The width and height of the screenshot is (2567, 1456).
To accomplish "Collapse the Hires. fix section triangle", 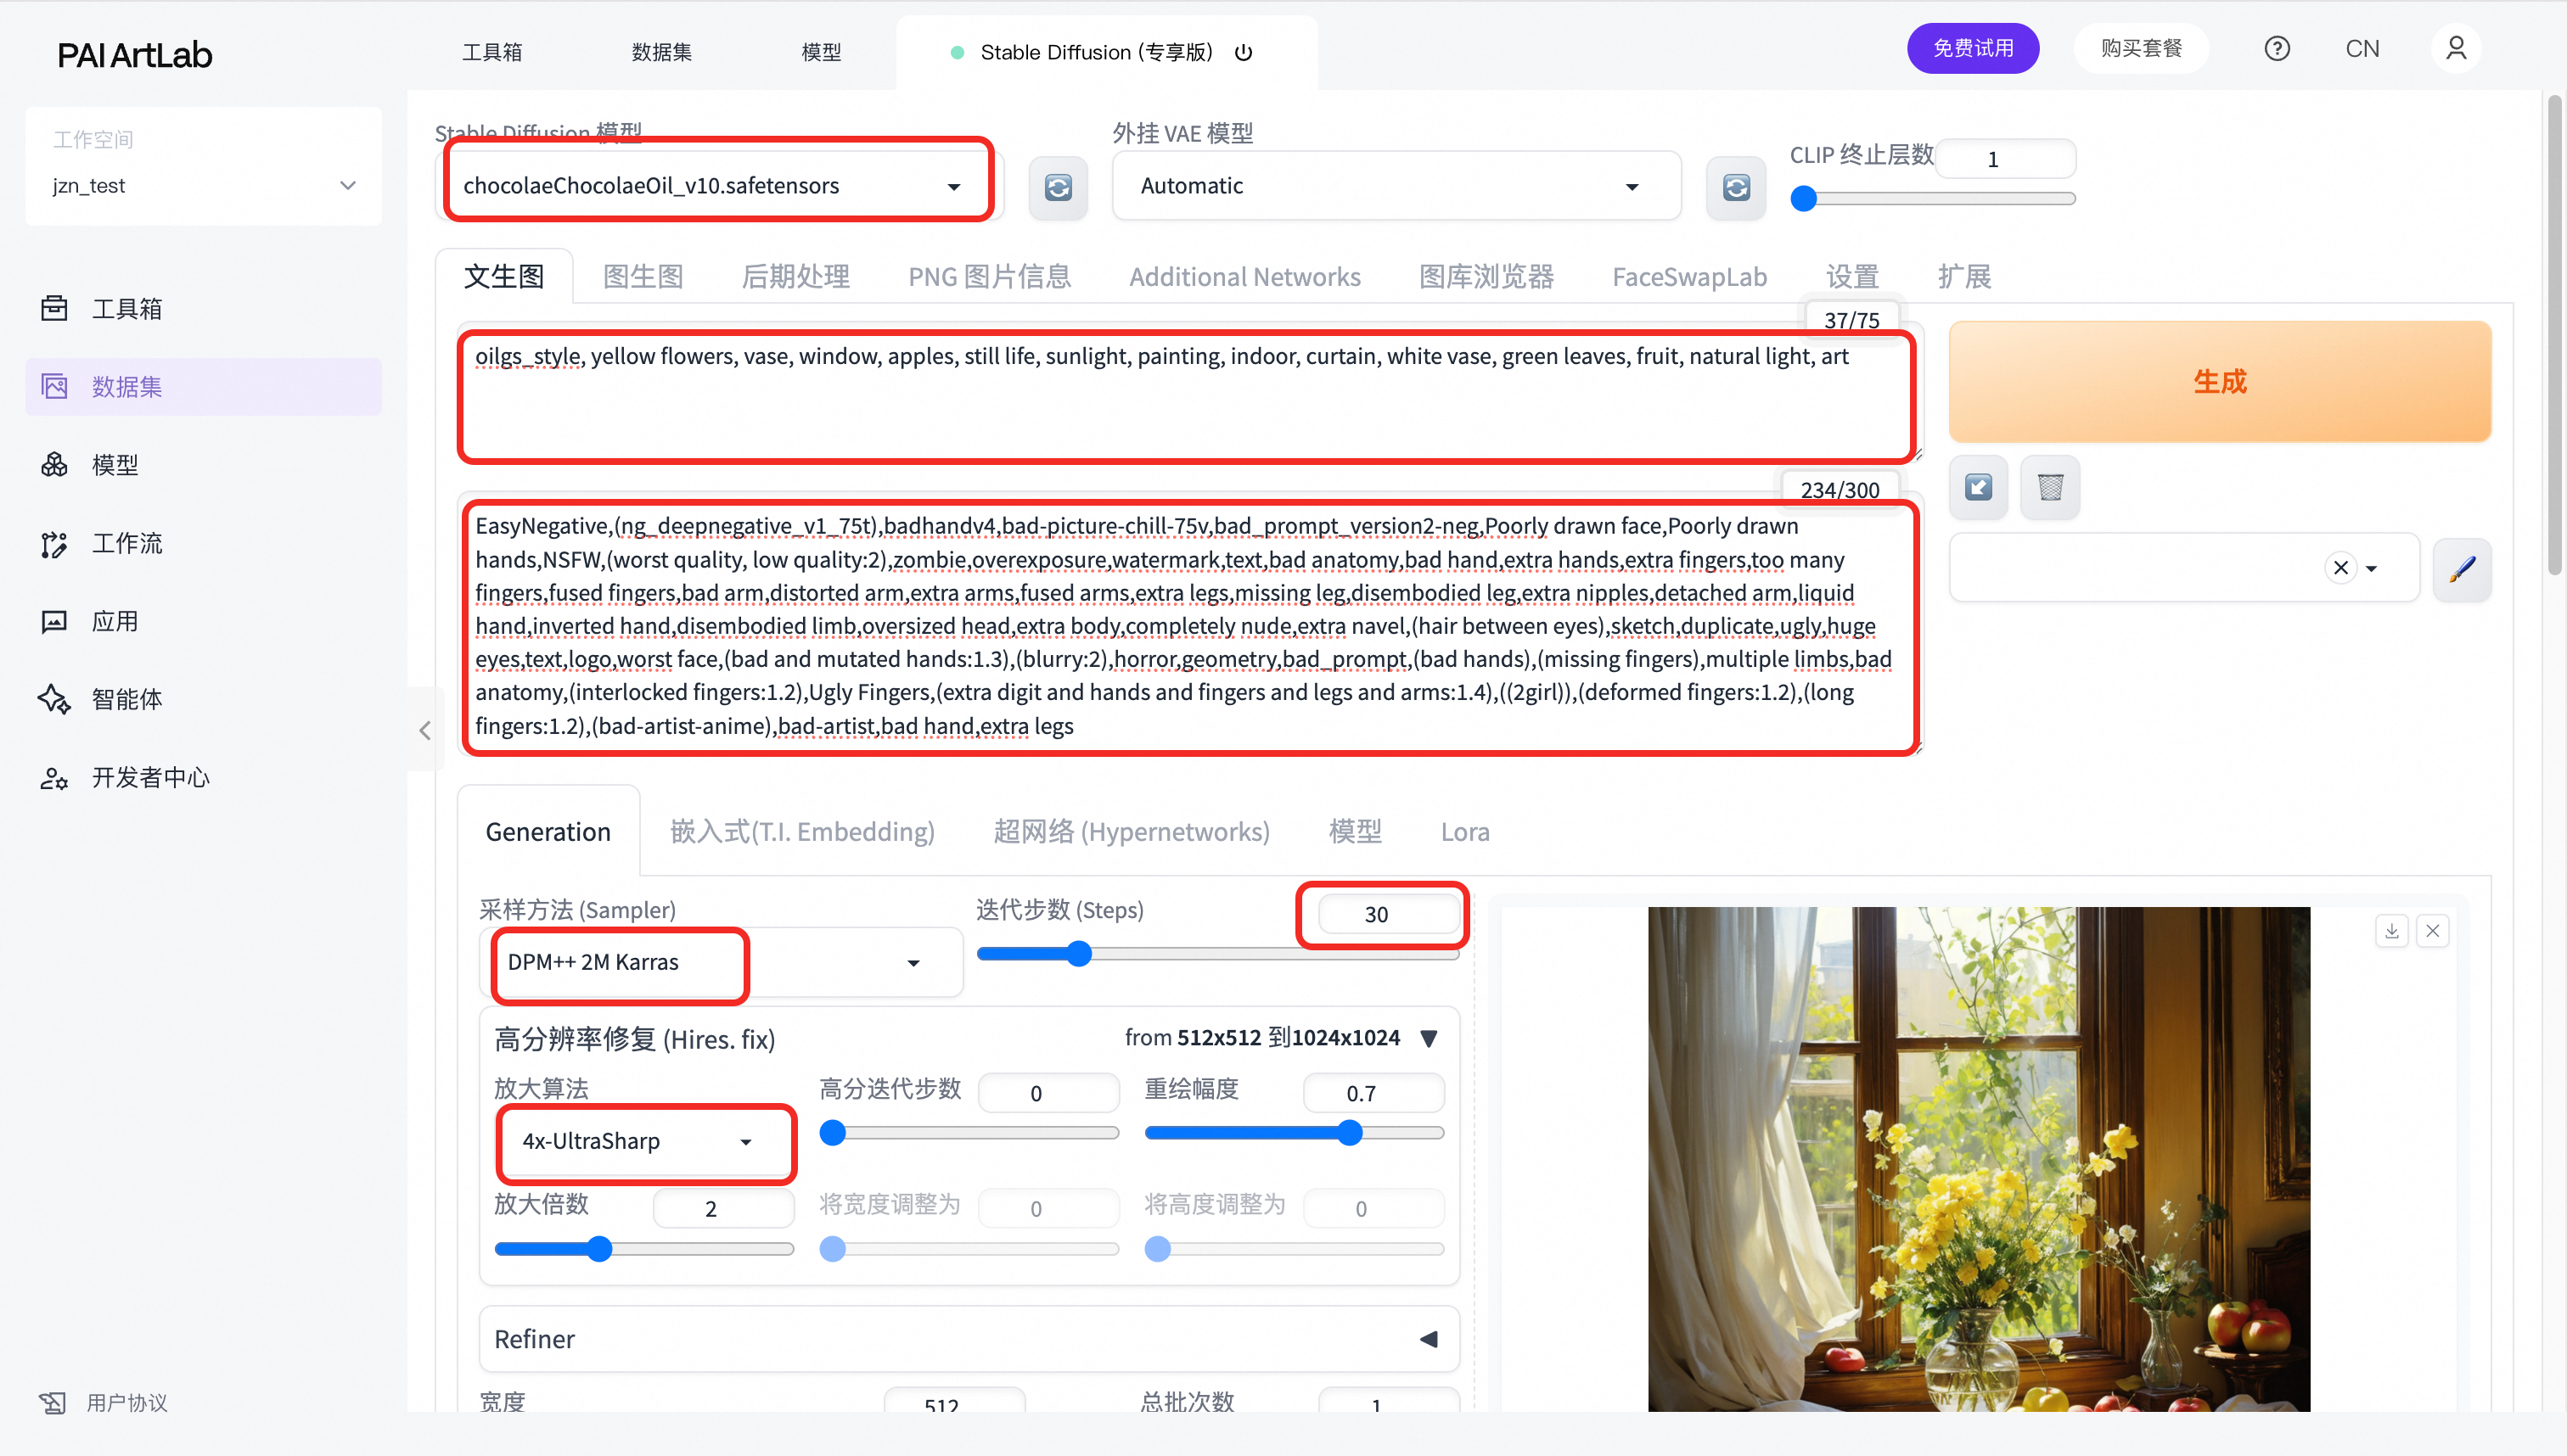I will pos(1429,1038).
